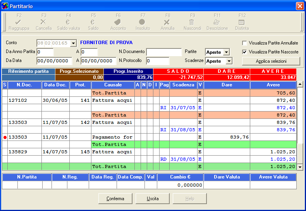Click the Data Reg. column header
The height and width of the screenshot is (211, 306).
(103, 177)
